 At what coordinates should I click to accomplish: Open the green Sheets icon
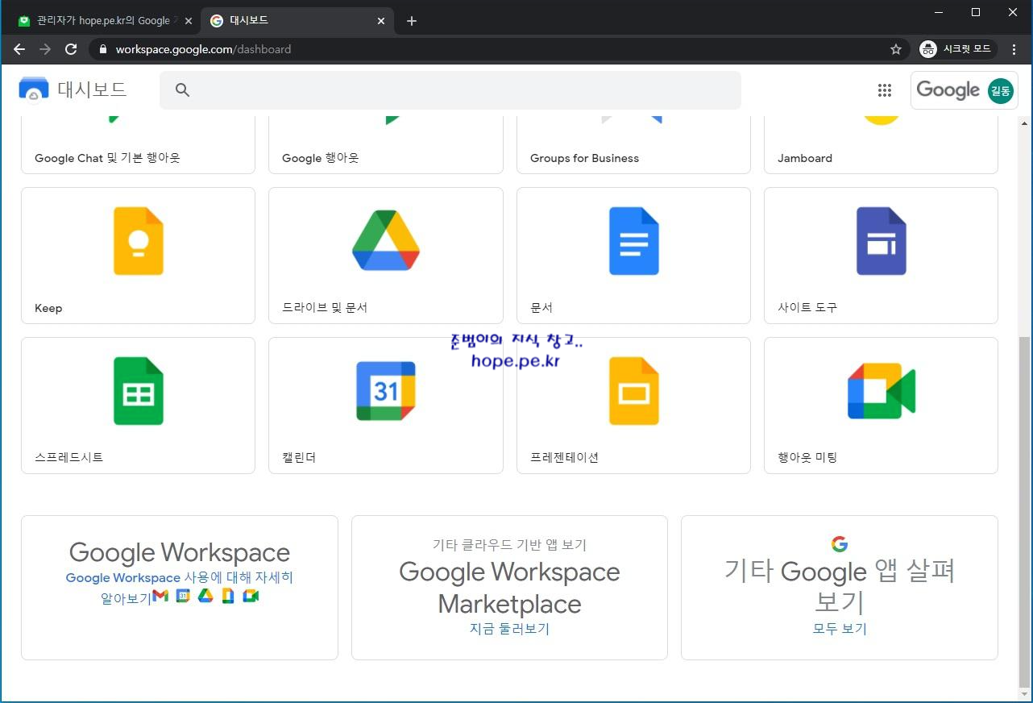139,391
